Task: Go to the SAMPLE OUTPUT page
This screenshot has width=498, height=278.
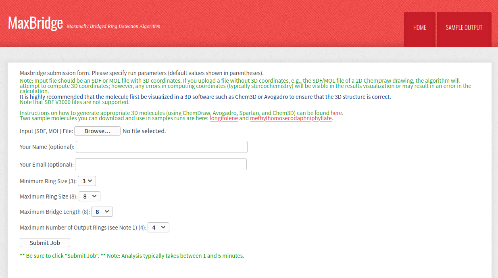Action: click(x=464, y=28)
